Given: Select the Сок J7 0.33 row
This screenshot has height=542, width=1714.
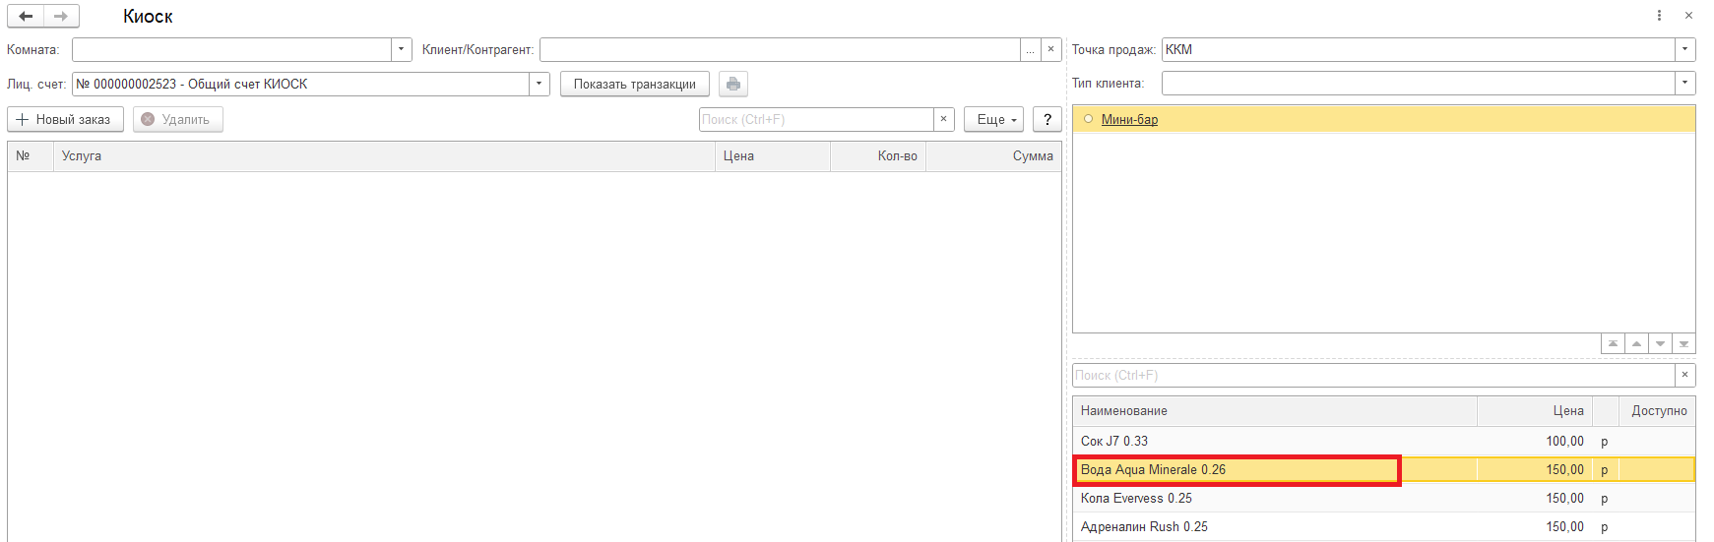Looking at the screenshot, I should point(1384,441).
